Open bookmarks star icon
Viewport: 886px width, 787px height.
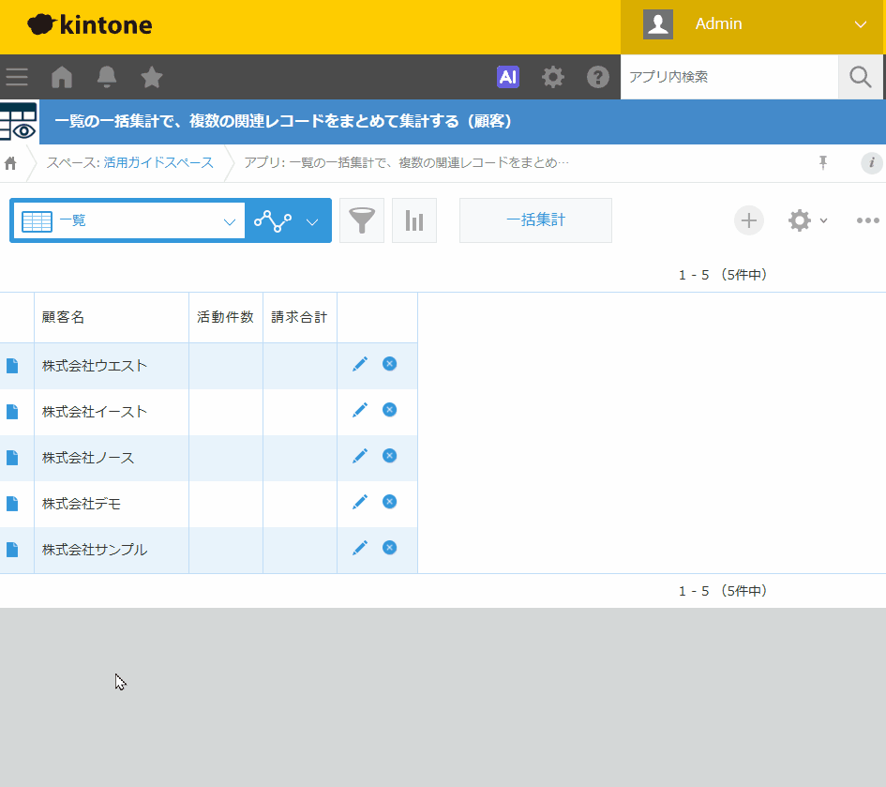(152, 77)
